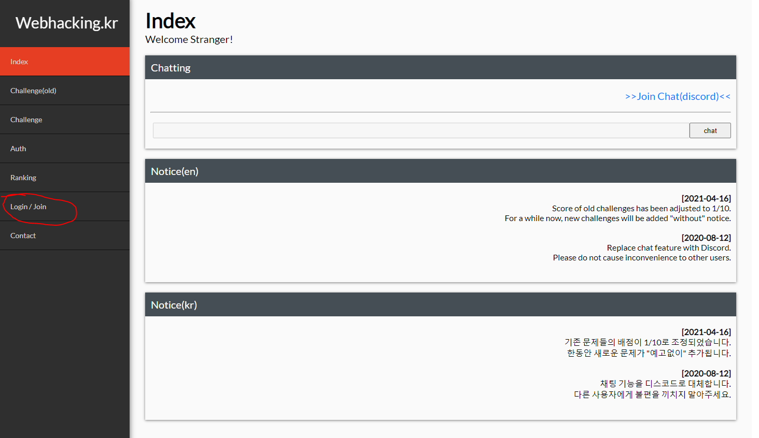759x438 pixels.
Task: Open the Contact page
Action: coord(23,235)
